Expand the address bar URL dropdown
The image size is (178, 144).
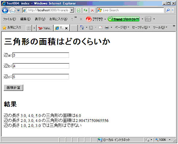pos(72,10)
